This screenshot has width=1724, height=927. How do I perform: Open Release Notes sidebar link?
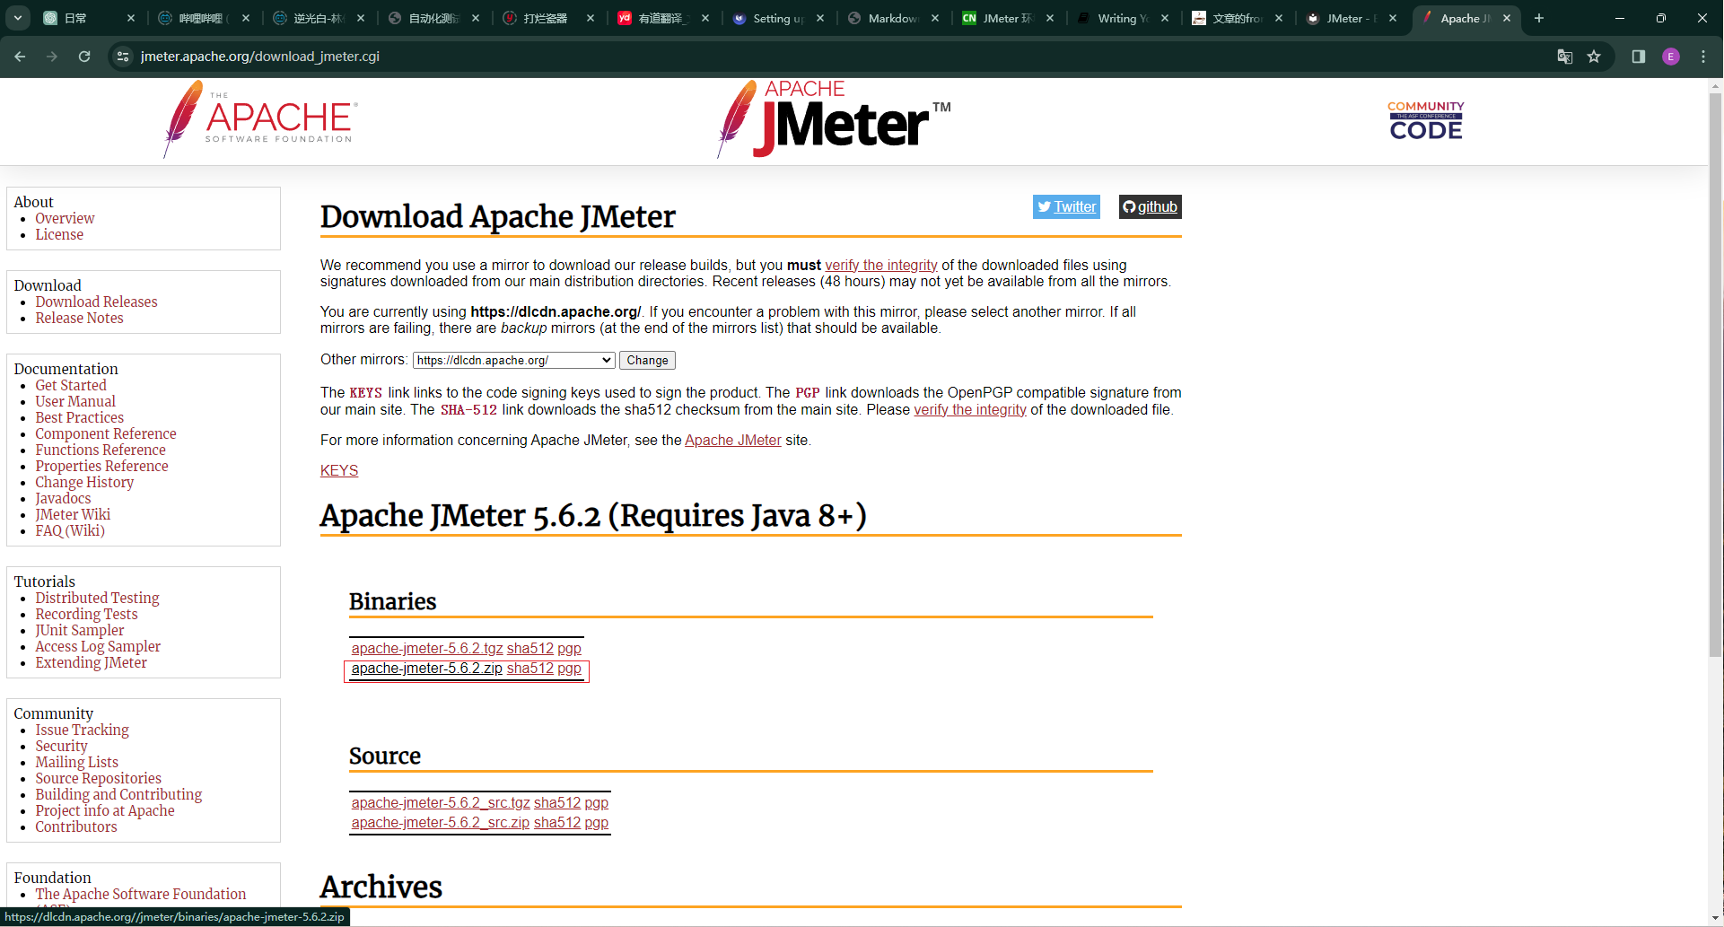click(x=79, y=318)
